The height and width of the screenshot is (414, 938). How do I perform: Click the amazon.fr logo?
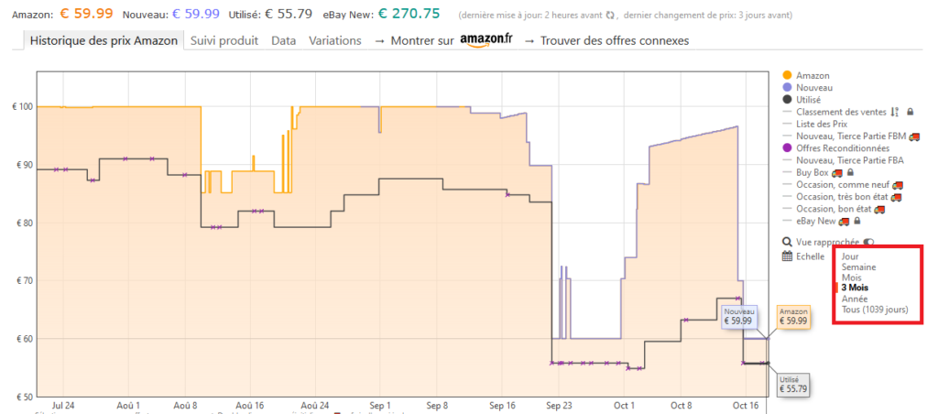tap(486, 40)
